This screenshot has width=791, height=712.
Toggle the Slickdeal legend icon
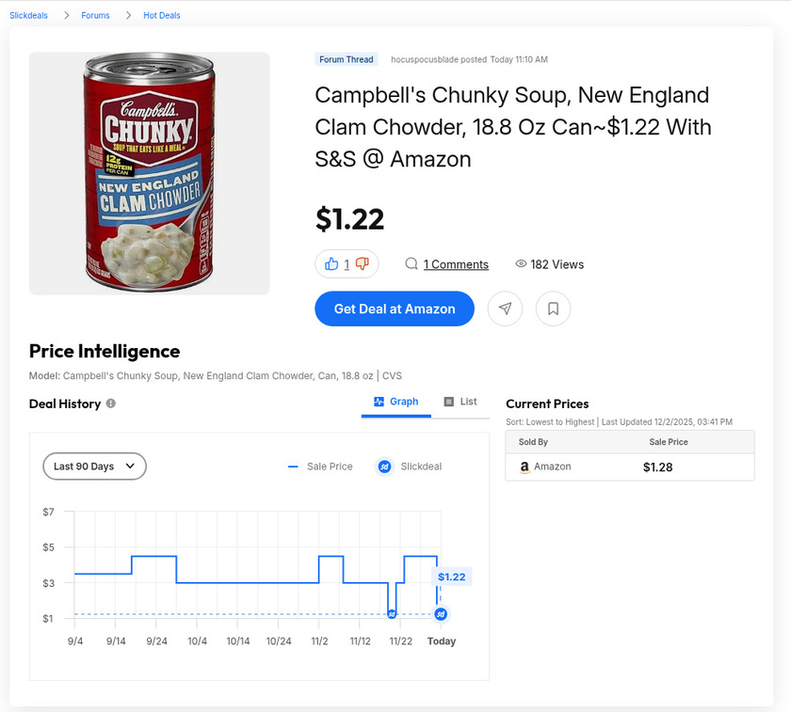[384, 467]
